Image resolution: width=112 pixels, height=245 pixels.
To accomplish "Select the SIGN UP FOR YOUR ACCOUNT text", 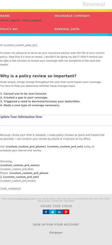I will (56, 224).
